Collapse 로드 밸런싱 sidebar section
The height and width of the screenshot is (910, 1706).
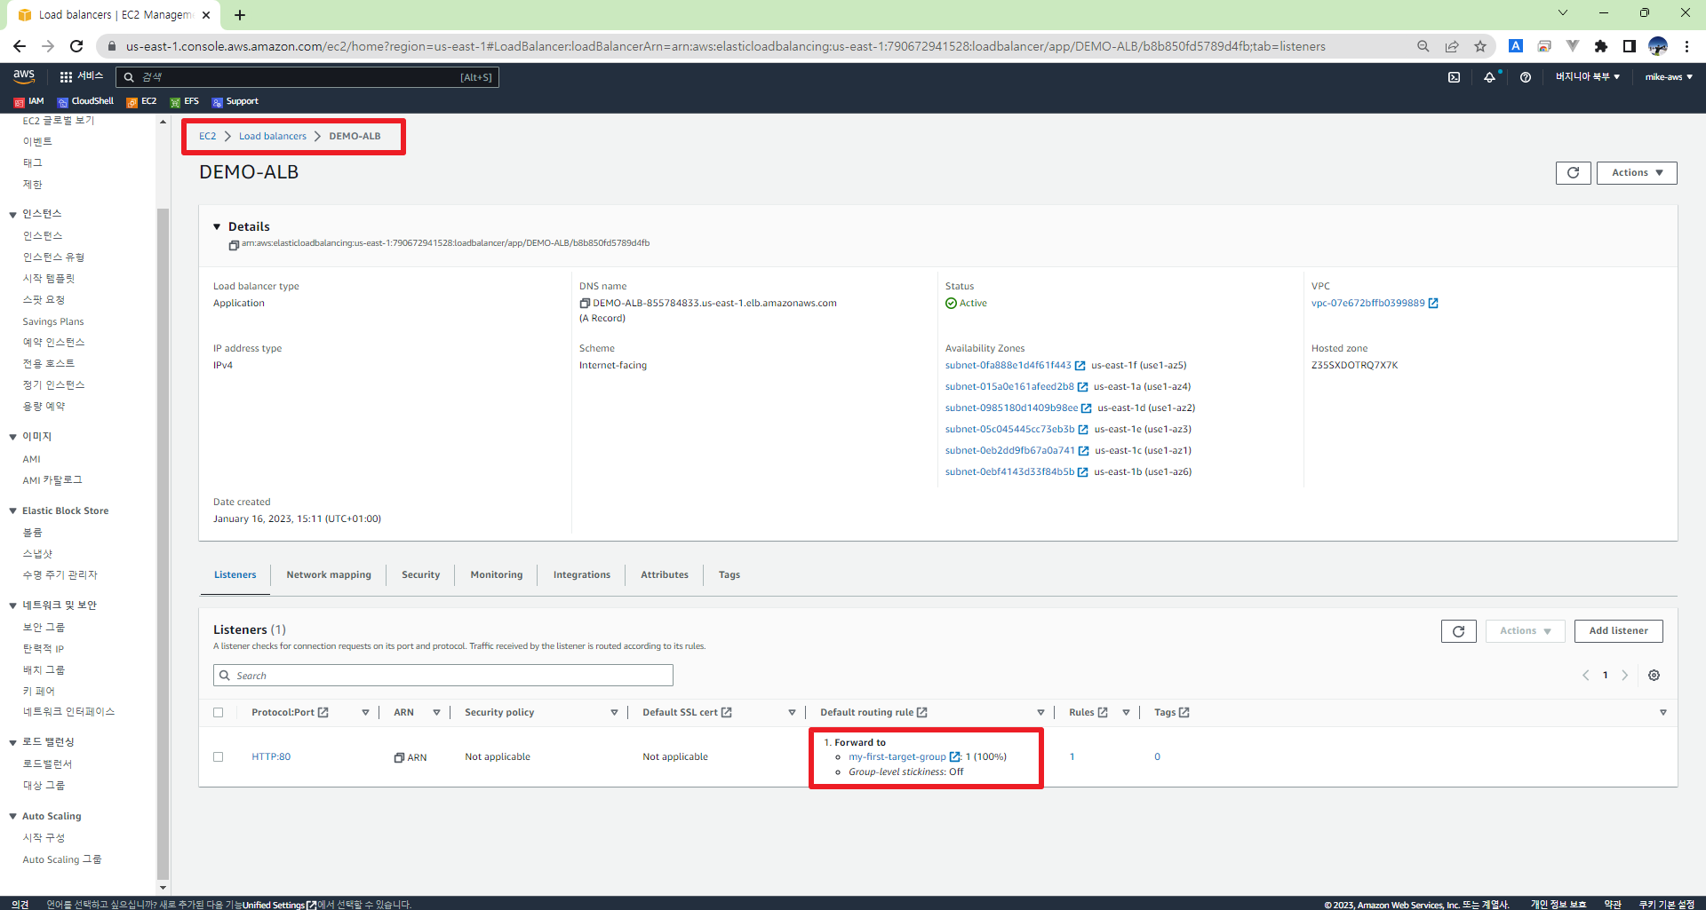click(x=12, y=743)
